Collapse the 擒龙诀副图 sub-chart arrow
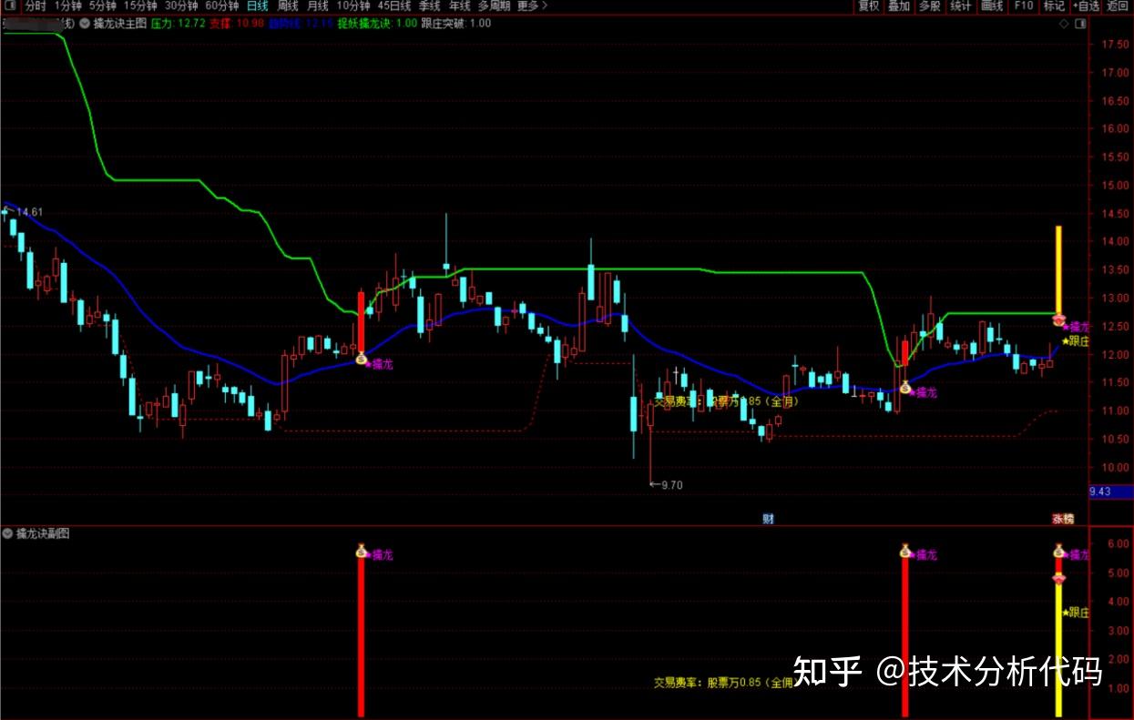The width and height of the screenshot is (1134, 720). [7, 533]
